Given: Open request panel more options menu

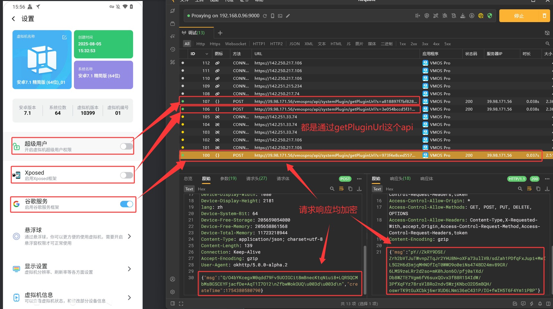Looking at the screenshot, I should pos(359,179).
